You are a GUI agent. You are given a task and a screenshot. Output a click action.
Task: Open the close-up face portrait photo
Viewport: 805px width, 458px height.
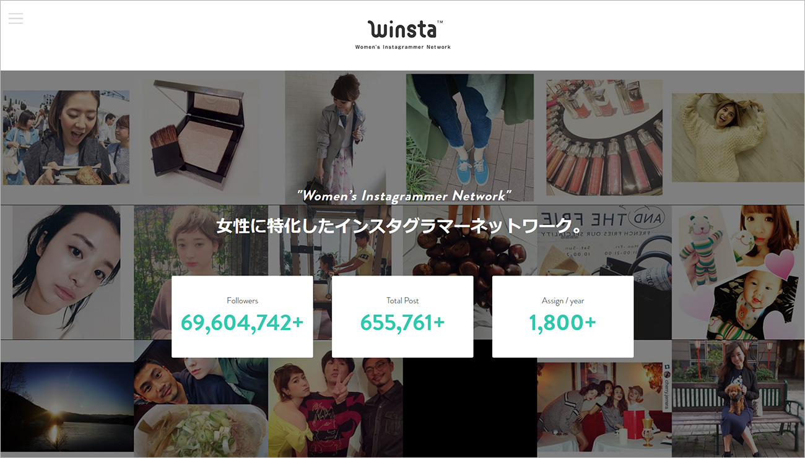67,272
